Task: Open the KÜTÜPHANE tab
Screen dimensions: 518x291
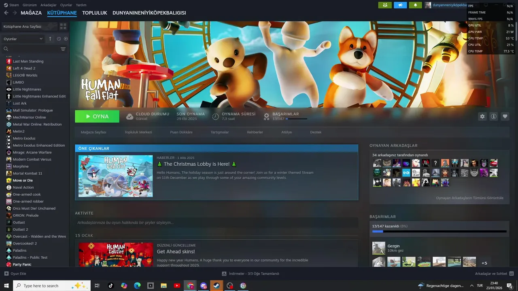Action: [62, 13]
